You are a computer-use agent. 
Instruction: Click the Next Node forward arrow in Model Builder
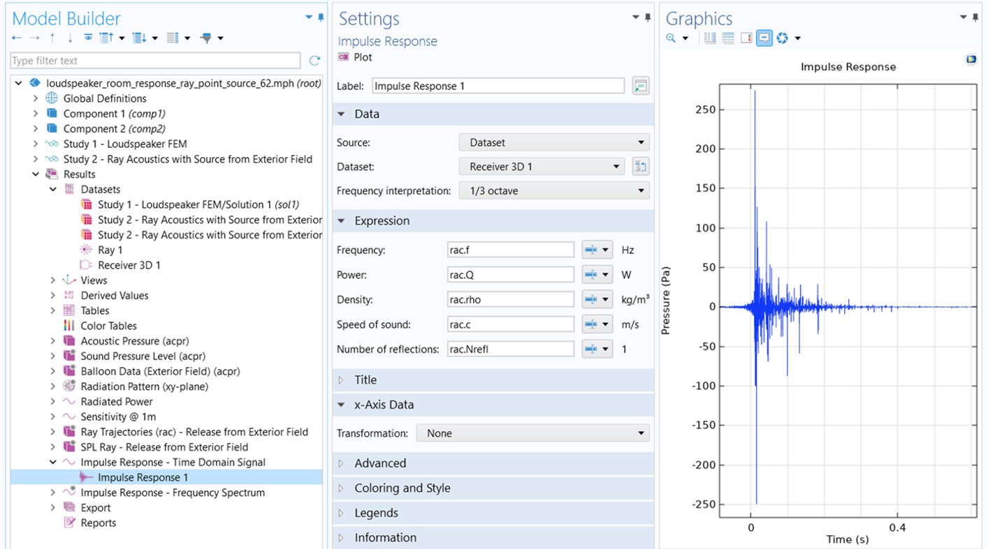34,38
